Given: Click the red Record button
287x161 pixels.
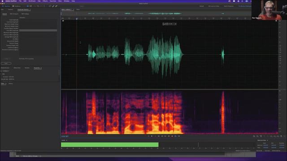Looking at the screenshot, I should pyautogui.click(x=172, y=136).
